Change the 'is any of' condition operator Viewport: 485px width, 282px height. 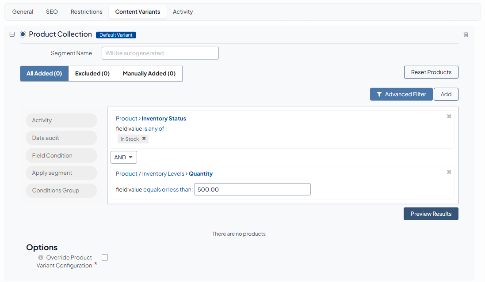pos(154,129)
